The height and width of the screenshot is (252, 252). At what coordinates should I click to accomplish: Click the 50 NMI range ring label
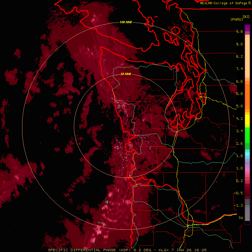(126, 74)
